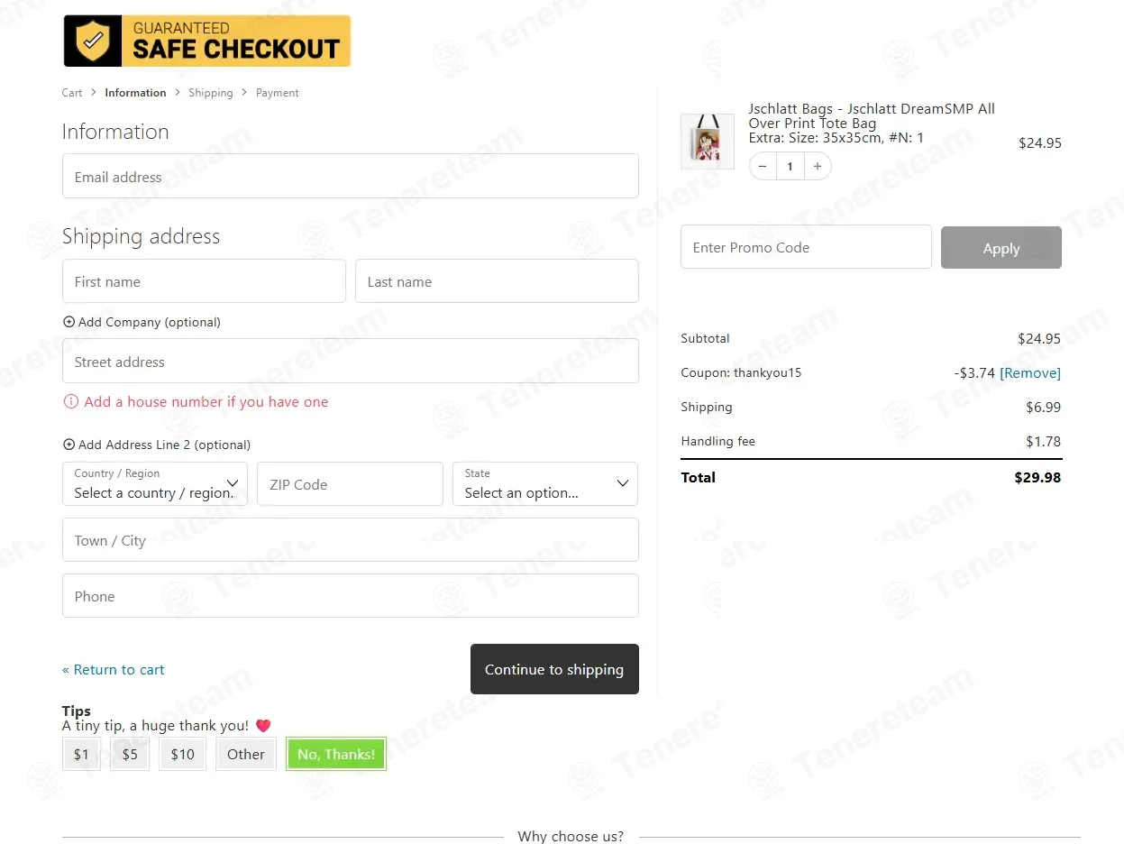This screenshot has width=1124, height=844.
Task: Apply the promo code
Action: pos(1001,247)
